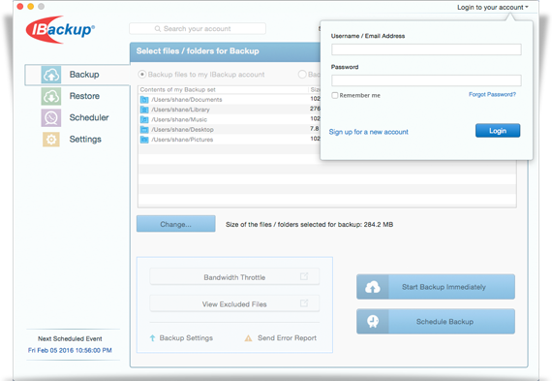
Task: Click the blue Login button
Action: (498, 131)
